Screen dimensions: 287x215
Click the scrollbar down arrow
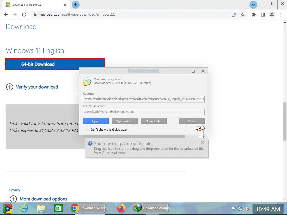(x=285, y=200)
